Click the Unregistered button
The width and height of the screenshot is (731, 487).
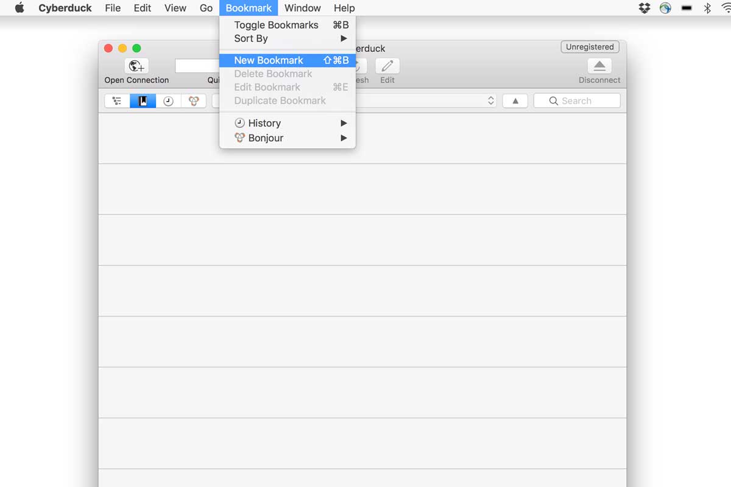590,47
